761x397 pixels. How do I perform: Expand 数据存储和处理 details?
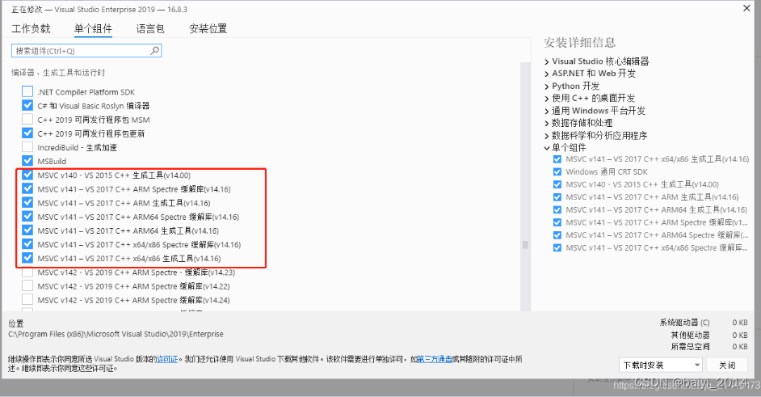click(547, 124)
